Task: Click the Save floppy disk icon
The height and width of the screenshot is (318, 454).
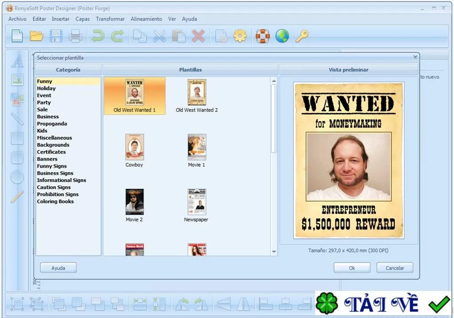Action: 56,36
